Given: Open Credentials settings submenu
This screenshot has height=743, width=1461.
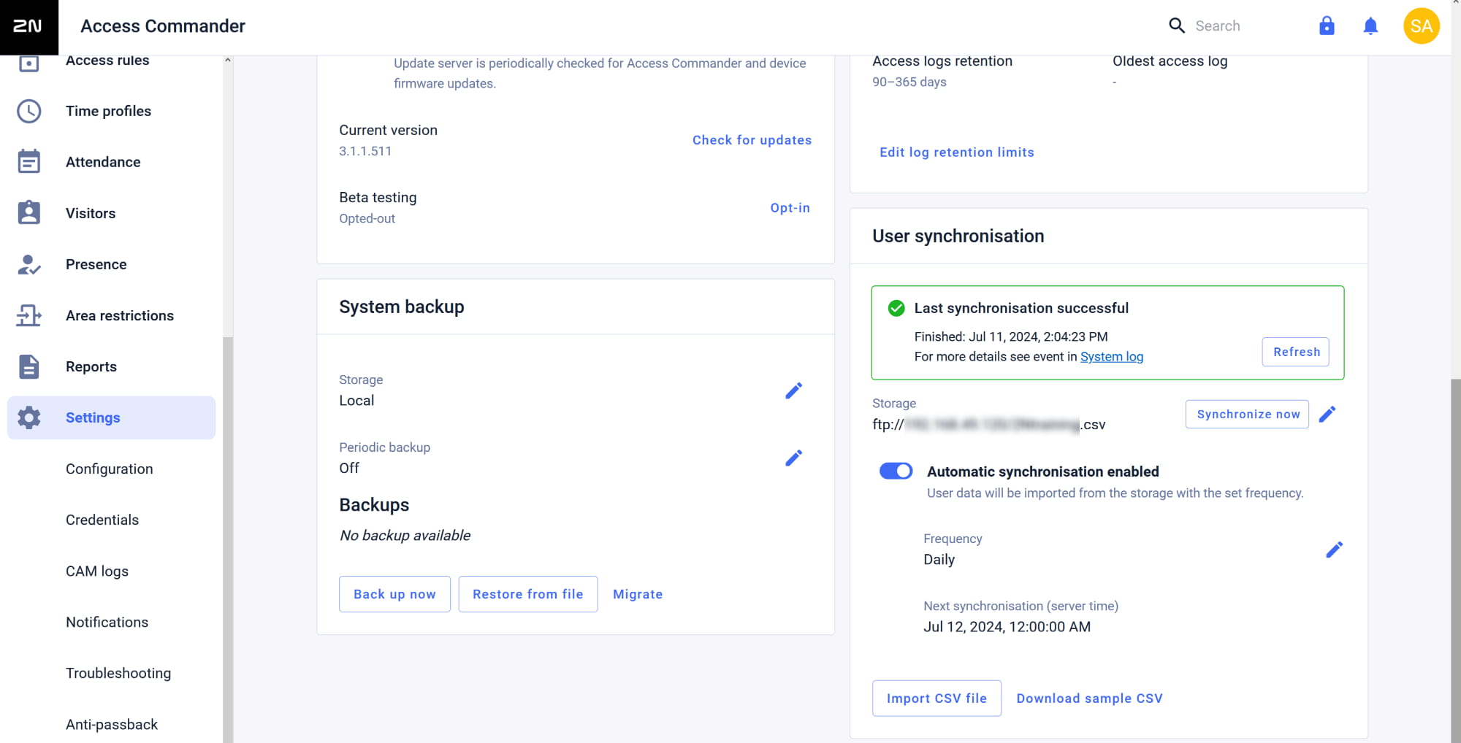Looking at the screenshot, I should click(102, 520).
